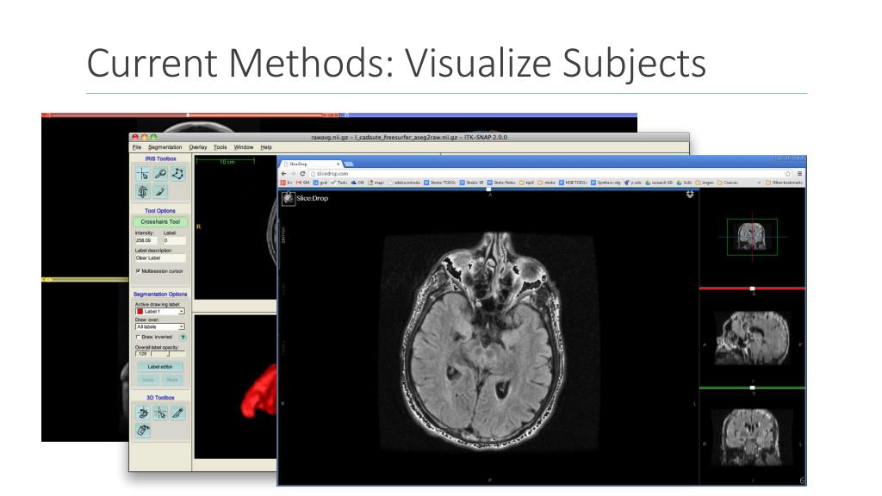Go back in the Chrome browser

[283, 174]
